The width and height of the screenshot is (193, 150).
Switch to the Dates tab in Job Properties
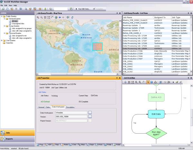coord(48,107)
